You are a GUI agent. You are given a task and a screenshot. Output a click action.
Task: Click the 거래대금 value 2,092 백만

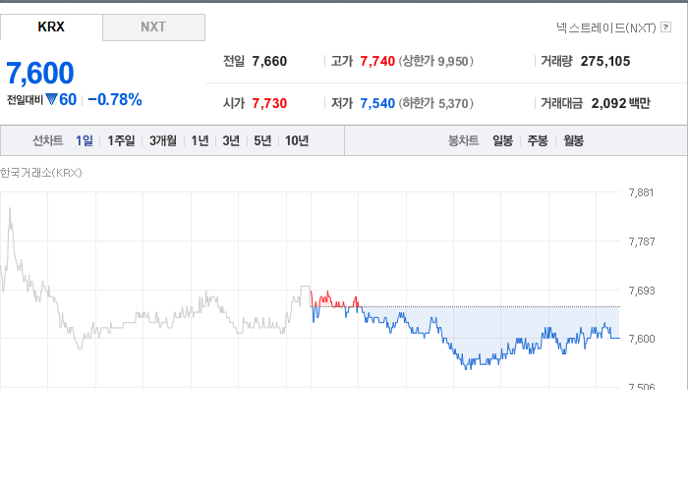click(620, 103)
